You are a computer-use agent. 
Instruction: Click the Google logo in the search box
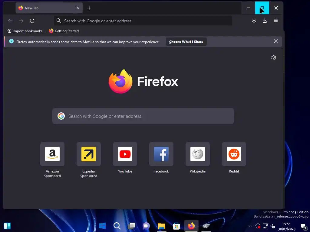[61, 116]
